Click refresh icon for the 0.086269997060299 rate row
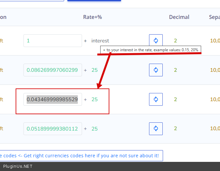The height and width of the screenshot is (171, 220). coord(156,70)
